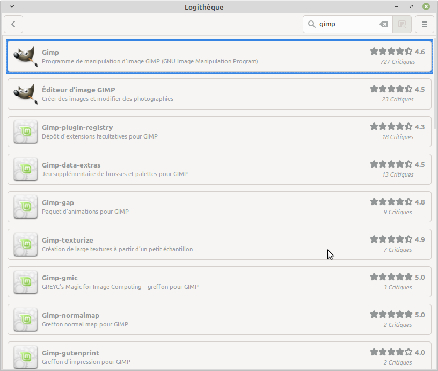
Task: Click the 23 Critiques count
Action: tap(398, 99)
